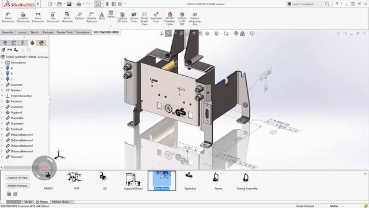Click the Capture 3D View button in panel
The height and width of the screenshot is (208, 369).
coord(18,177)
